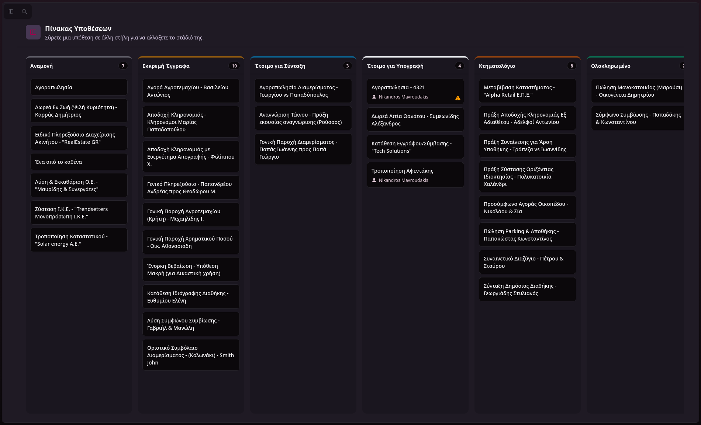
Task: Open the Σύμφωνο Συμβίωσης - Παπαδάκης card
Action: click(x=638, y=118)
